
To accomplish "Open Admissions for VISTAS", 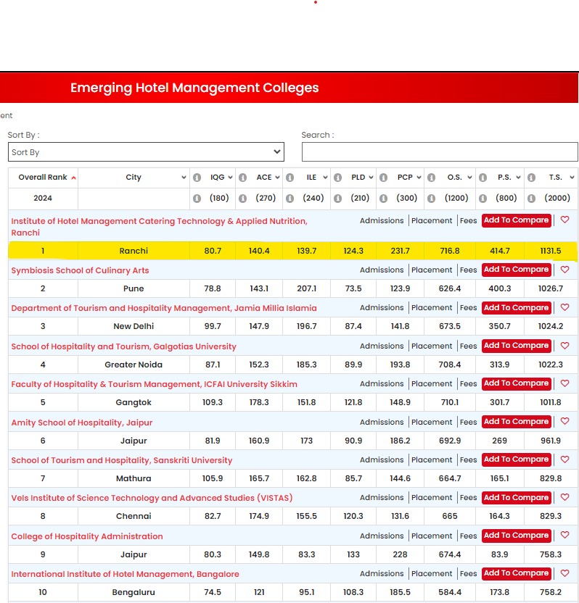I will [382, 498].
